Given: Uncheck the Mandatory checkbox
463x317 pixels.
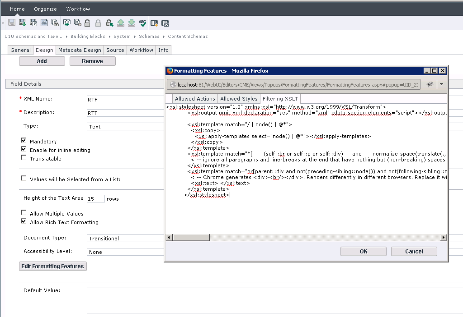Looking at the screenshot, I should point(24,140).
